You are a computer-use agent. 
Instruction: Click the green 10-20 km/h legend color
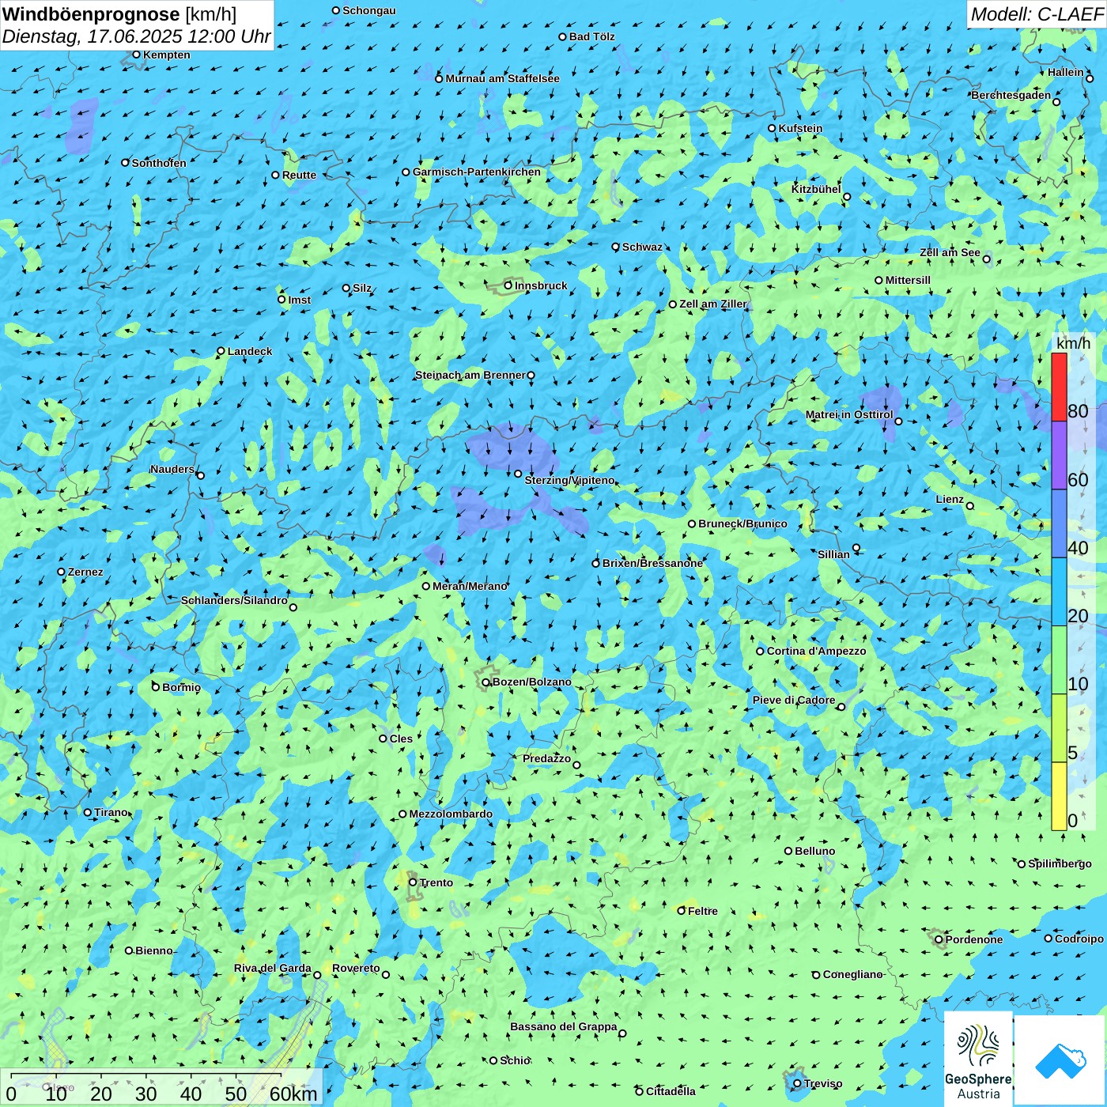(x=1059, y=660)
